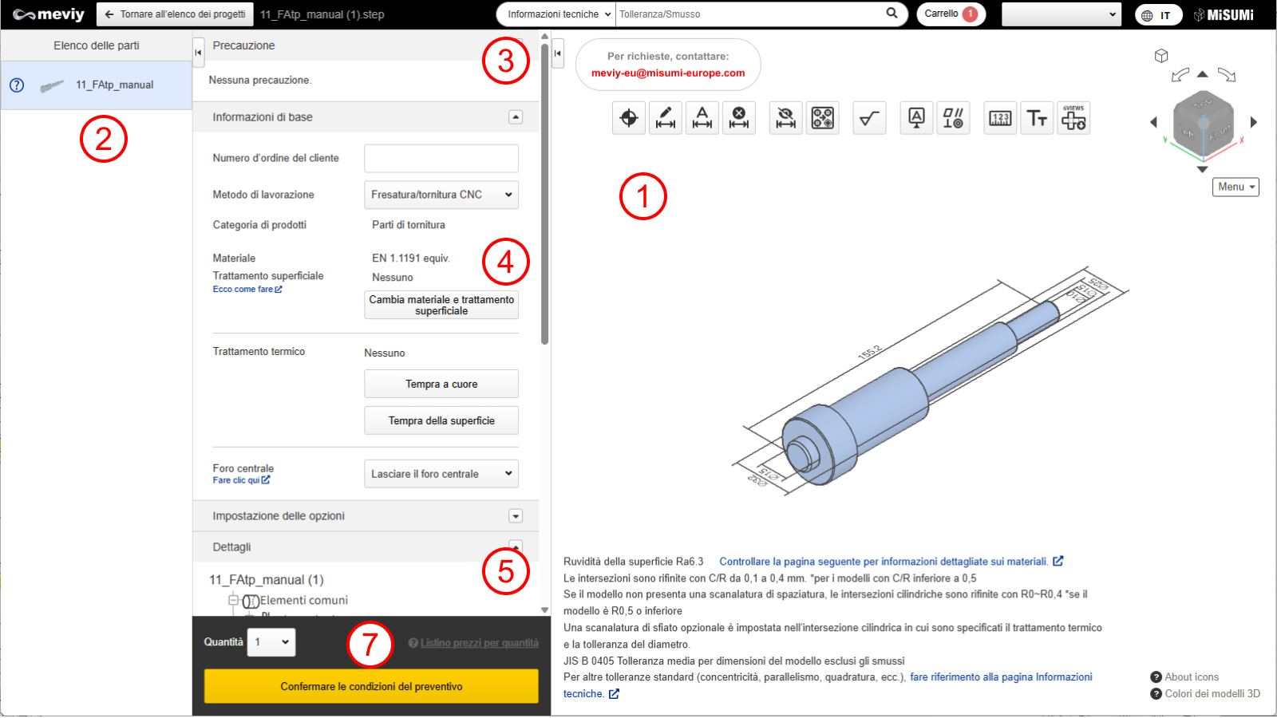Viewport: 1277px width, 718px height.
Task: Click the geometric tolerance symbols icon
Action: [953, 119]
